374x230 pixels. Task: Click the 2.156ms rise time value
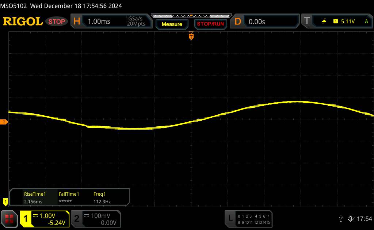coord(33,202)
